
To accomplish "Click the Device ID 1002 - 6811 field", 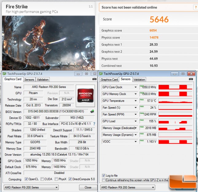I will pos(32,118).
